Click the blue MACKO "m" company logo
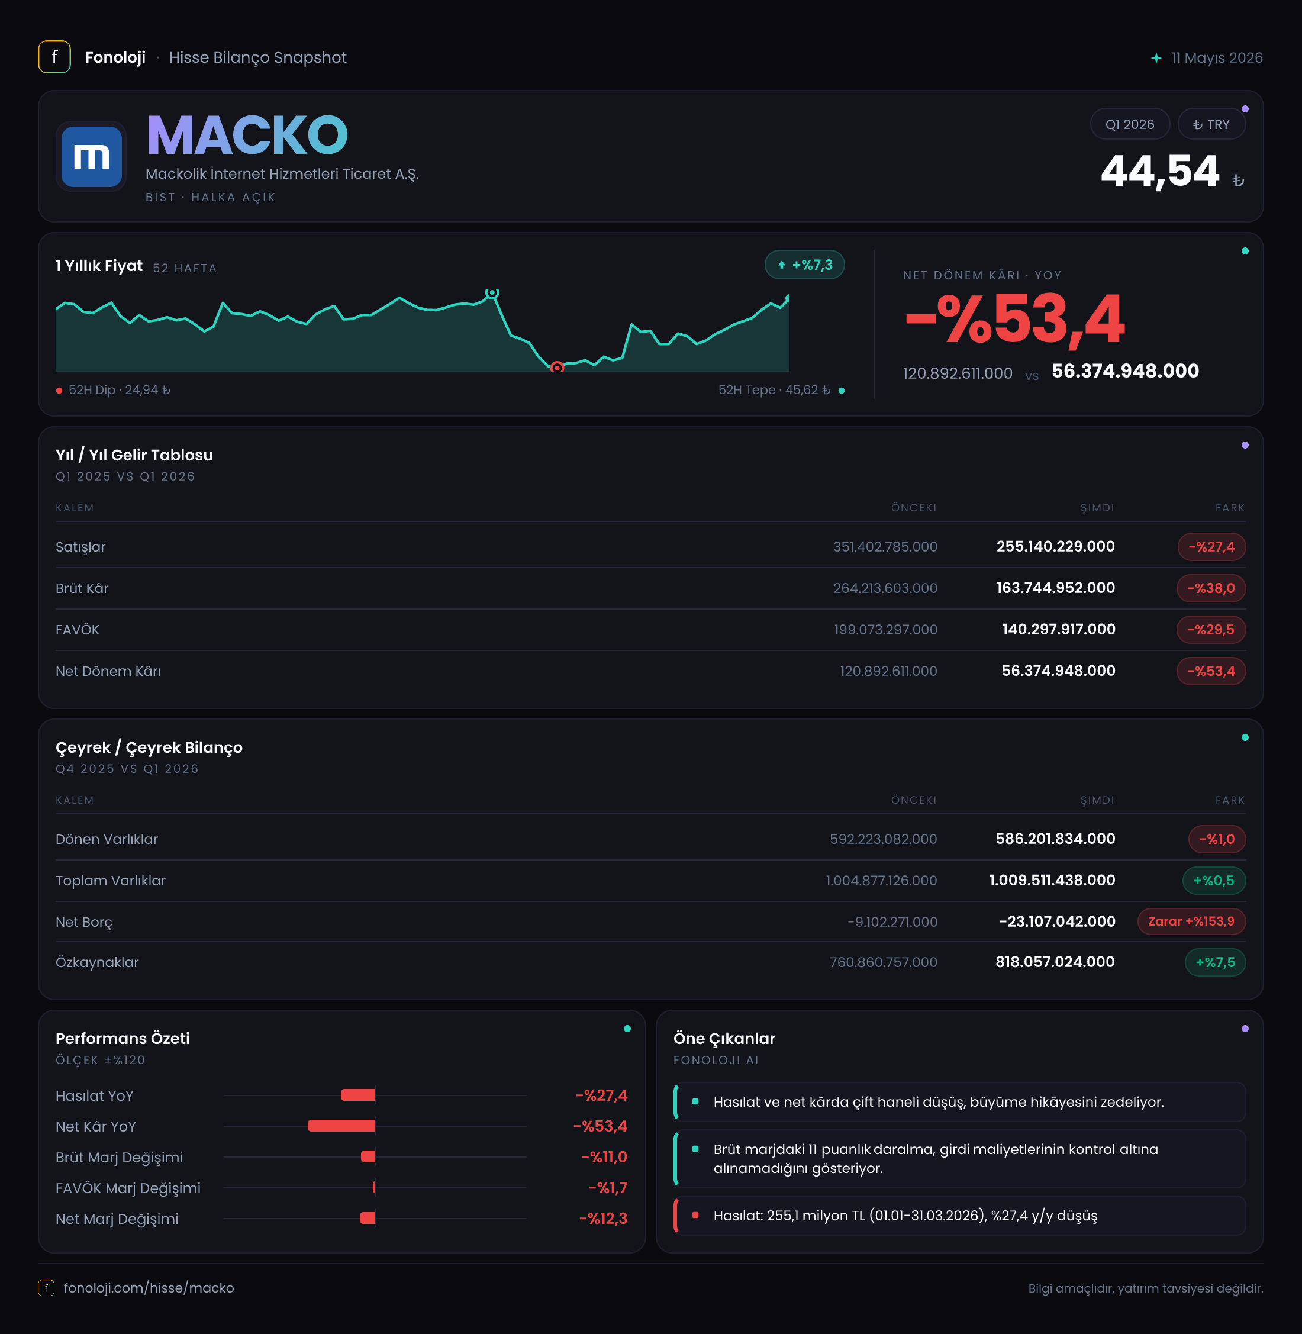 (92, 157)
